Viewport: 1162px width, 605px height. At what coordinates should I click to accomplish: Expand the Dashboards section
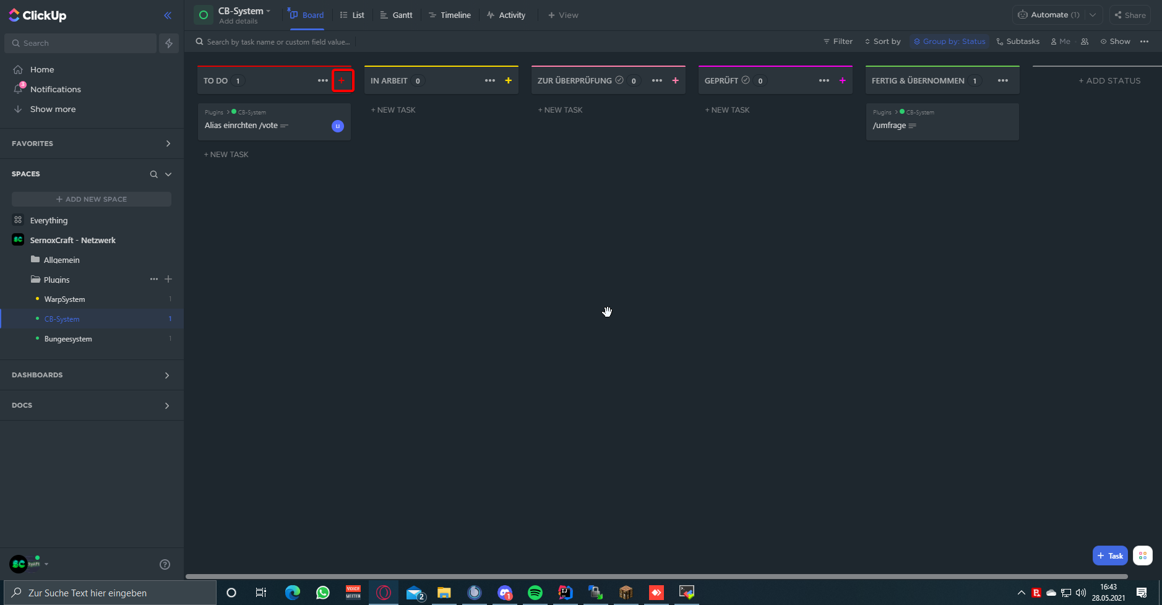[x=167, y=375]
